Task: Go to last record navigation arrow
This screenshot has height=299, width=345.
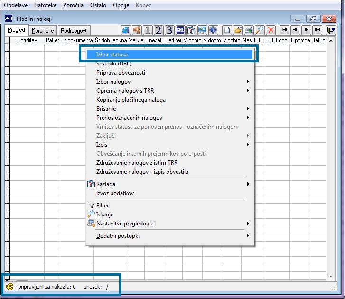Action: click(317, 30)
